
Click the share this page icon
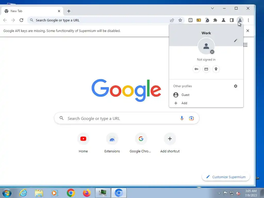[x=172, y=20]
